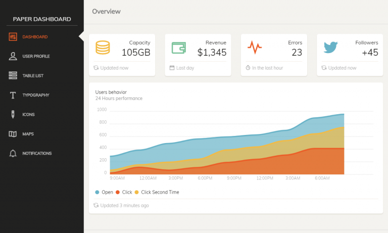
Task: Click the Dashboard sliders icon in sidebar
Action: [x=13, y=37]
